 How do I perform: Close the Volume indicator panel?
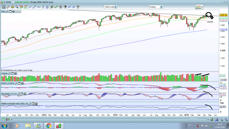pos(15,73)
